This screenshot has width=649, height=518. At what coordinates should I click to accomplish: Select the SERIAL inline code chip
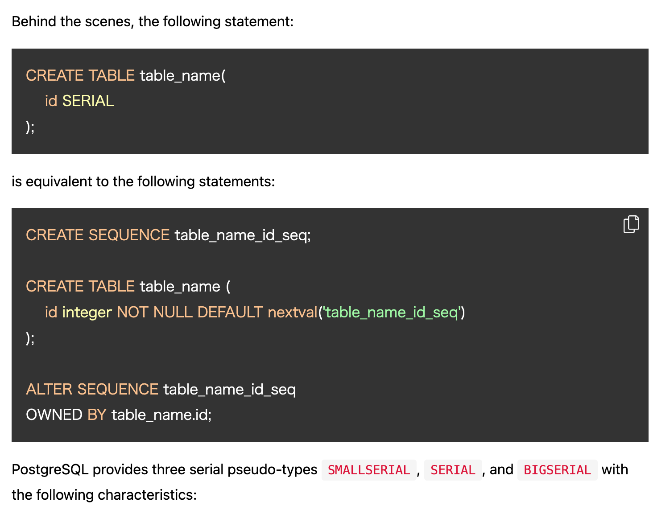pos(452,469)
